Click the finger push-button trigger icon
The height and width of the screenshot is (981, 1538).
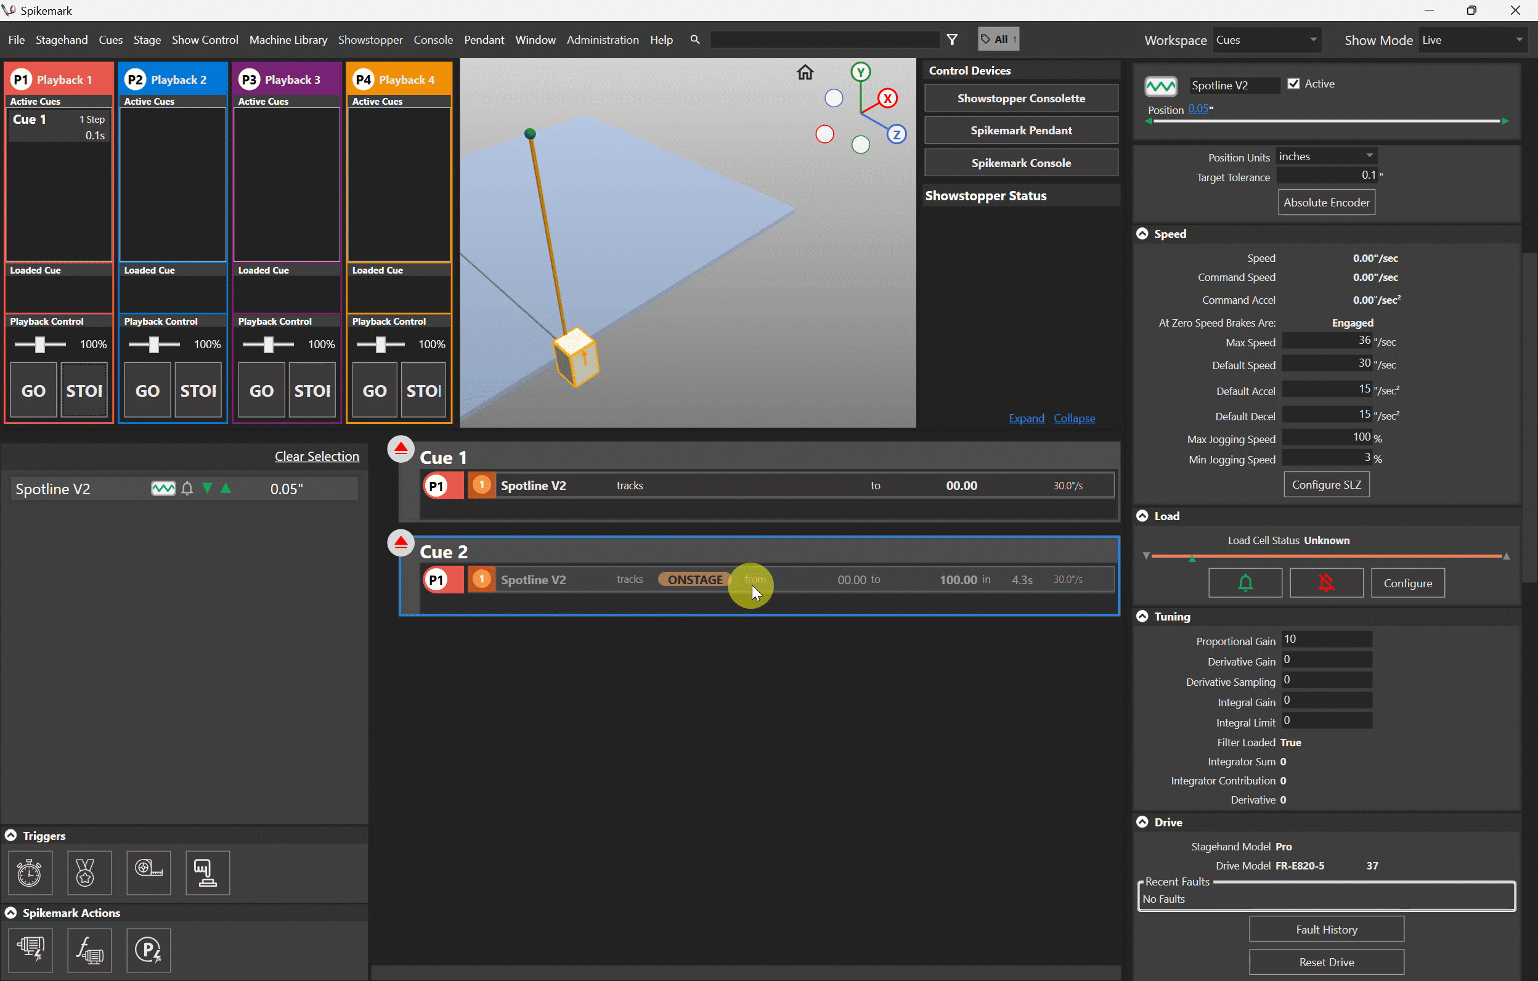207,873
